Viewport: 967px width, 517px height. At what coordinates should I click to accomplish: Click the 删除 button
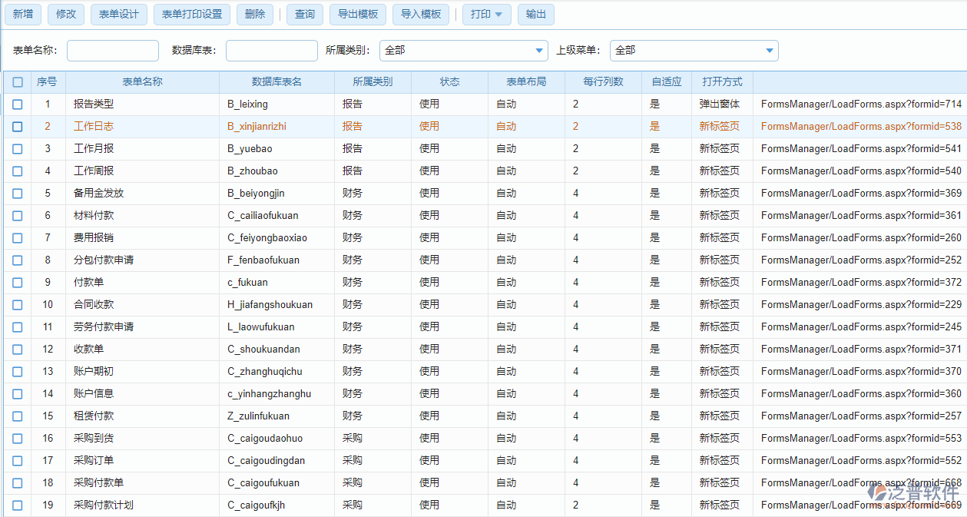click(254, 14)
